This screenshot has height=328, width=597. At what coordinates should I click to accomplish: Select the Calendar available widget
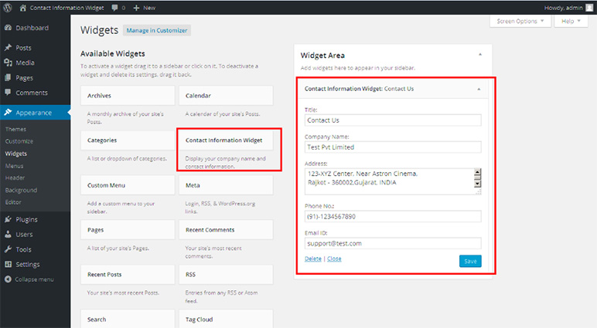226,96
